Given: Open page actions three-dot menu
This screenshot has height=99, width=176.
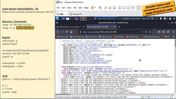Looking at the screenshot, I should click(142, 32).
